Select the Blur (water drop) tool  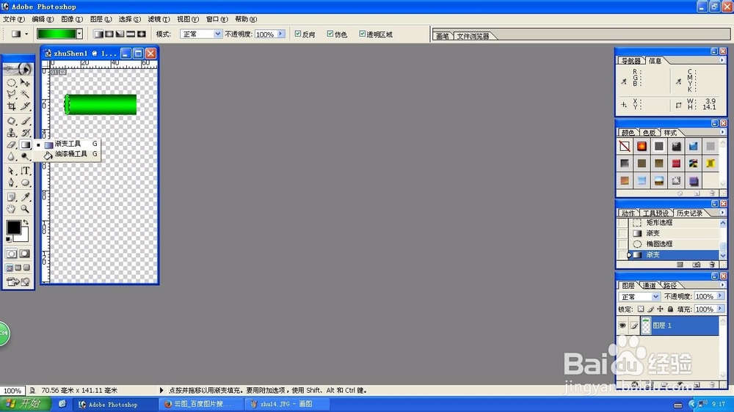click(x=12, y=157)
